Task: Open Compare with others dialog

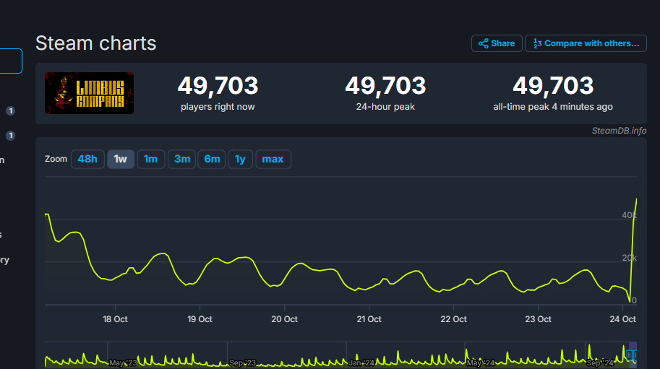Action: [586, 43]
